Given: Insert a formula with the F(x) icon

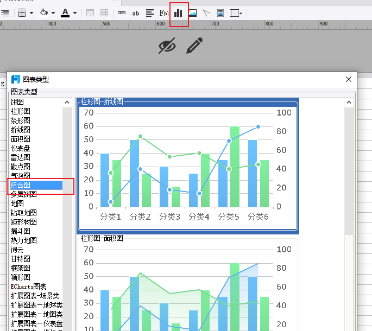Looking at the screenshot, I should coord(164,13).
